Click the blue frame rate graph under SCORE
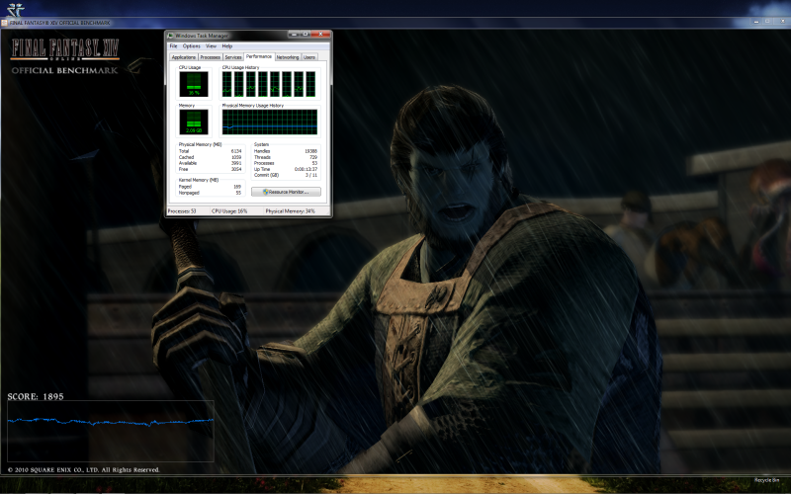Image resolution: width=791 pixels, height=494 pixels. (x=111, y=431)
